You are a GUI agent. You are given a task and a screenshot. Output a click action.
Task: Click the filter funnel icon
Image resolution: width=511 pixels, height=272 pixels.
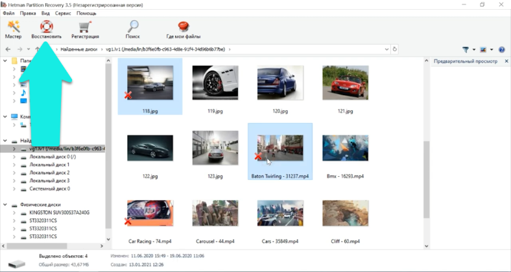tap(466, 49)
